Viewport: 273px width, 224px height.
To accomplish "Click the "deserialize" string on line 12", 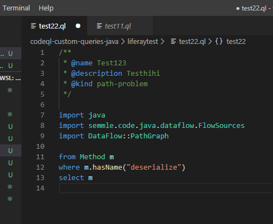I will (x=154, y=167).
